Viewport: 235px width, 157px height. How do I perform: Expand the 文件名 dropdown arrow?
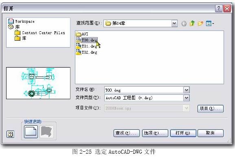[x=187, y=90]
